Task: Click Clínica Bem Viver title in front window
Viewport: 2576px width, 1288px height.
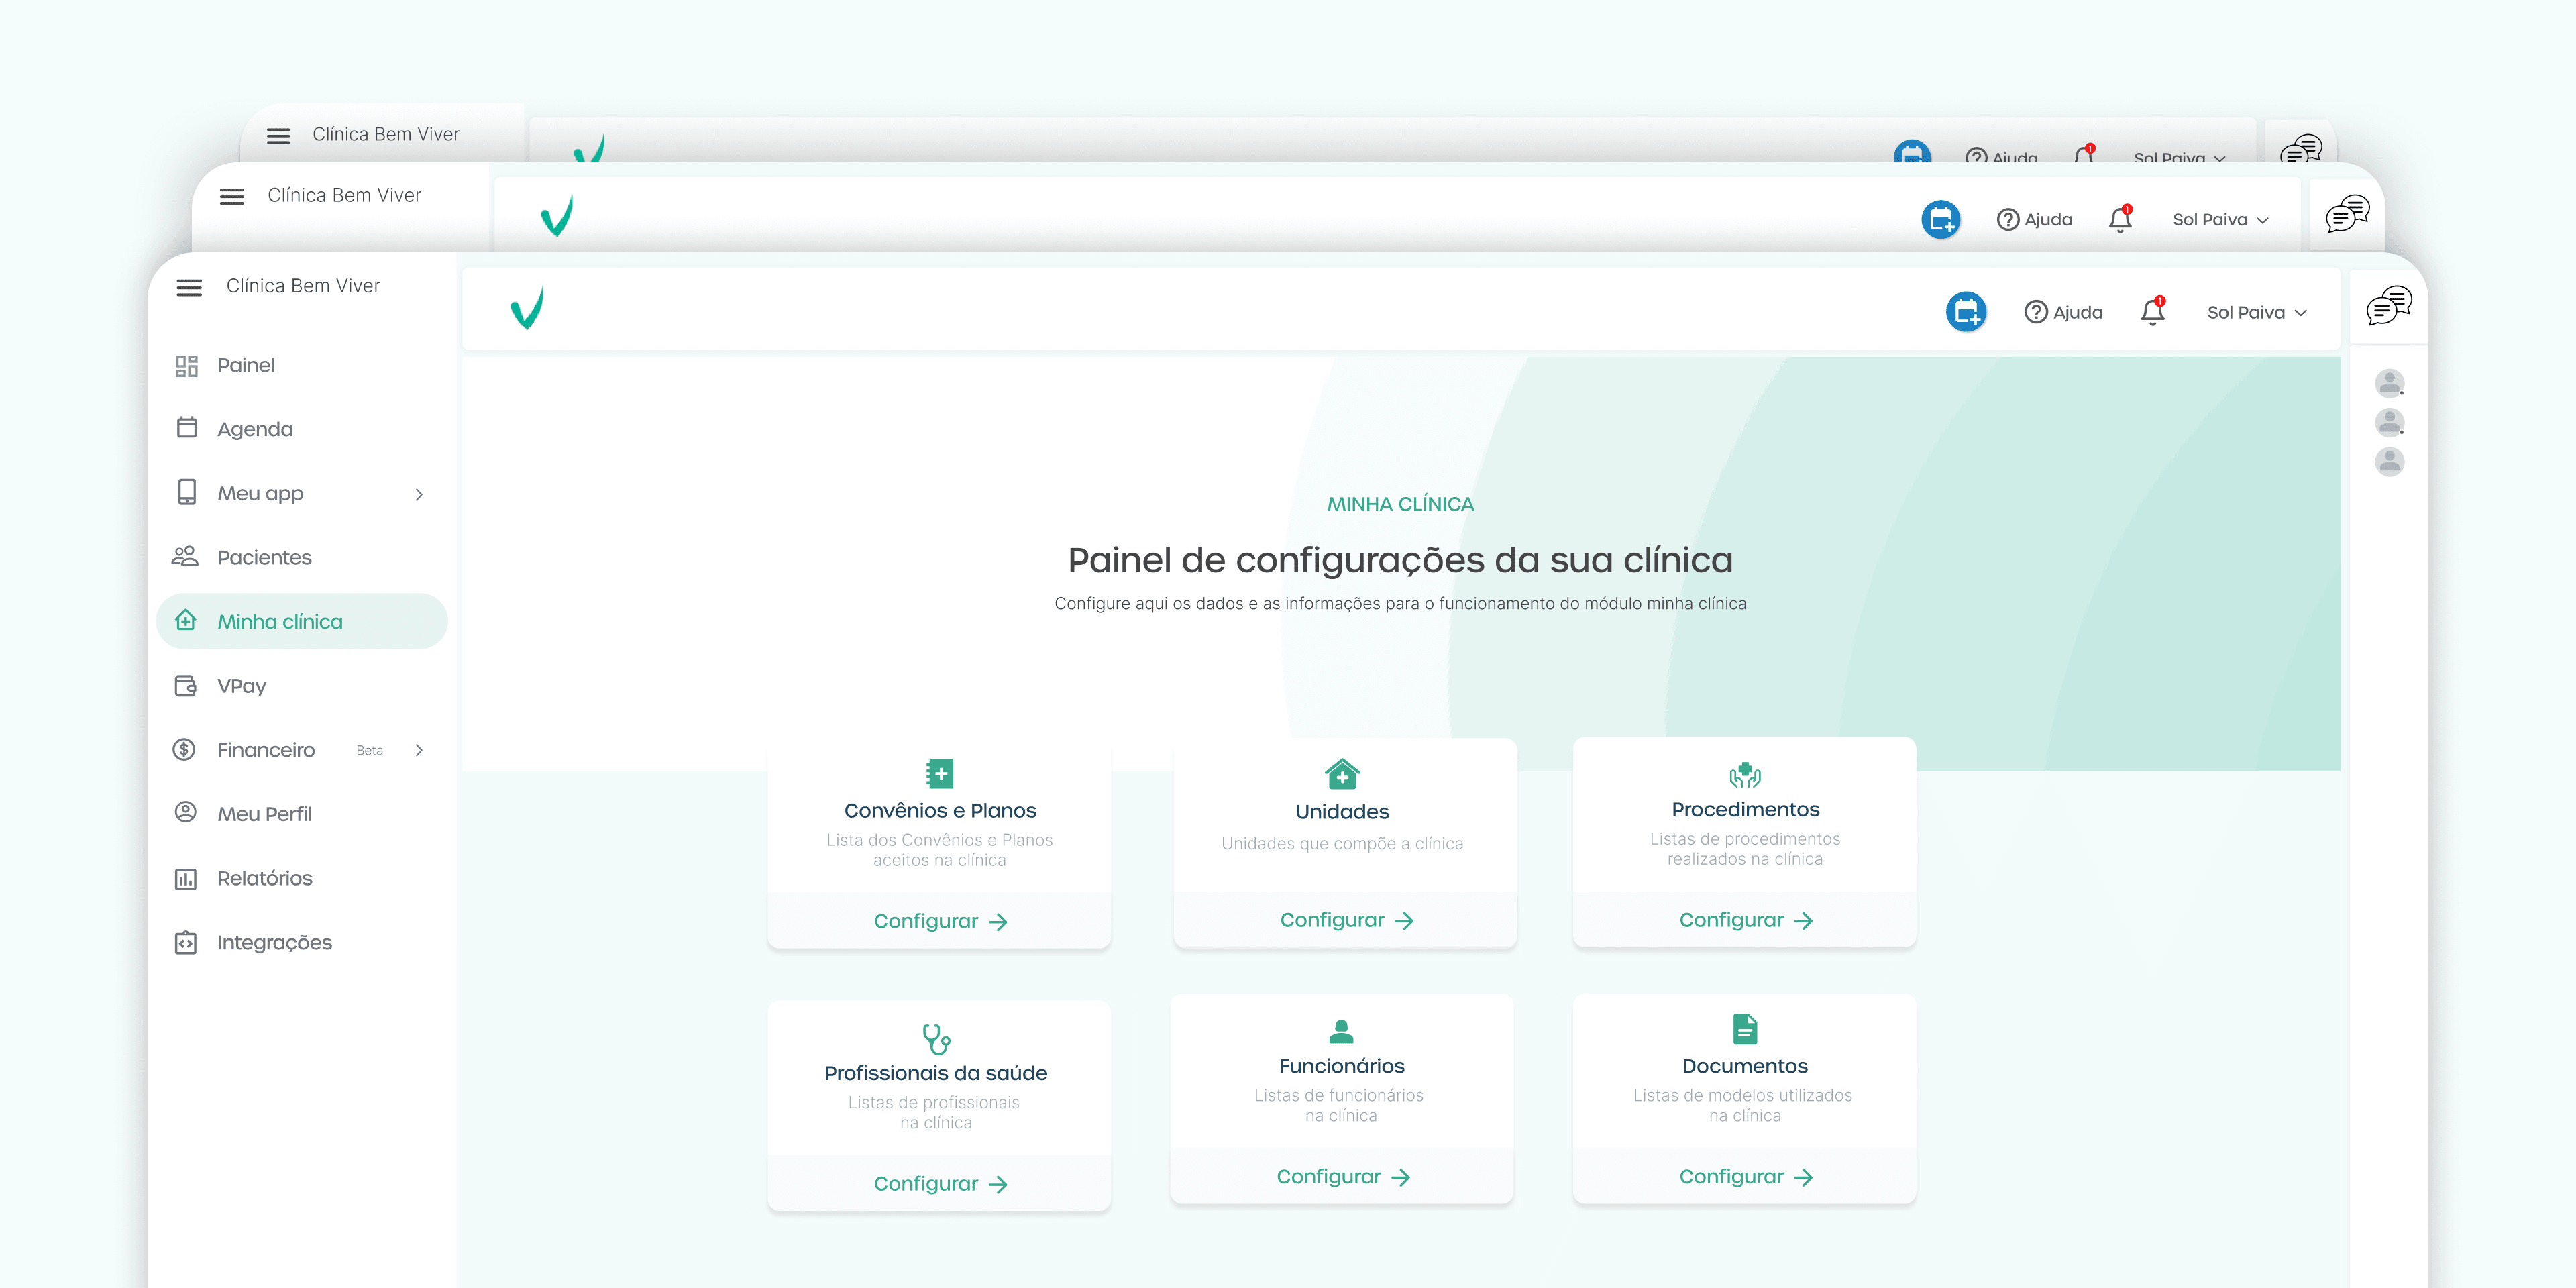Action: click(303, 286)
